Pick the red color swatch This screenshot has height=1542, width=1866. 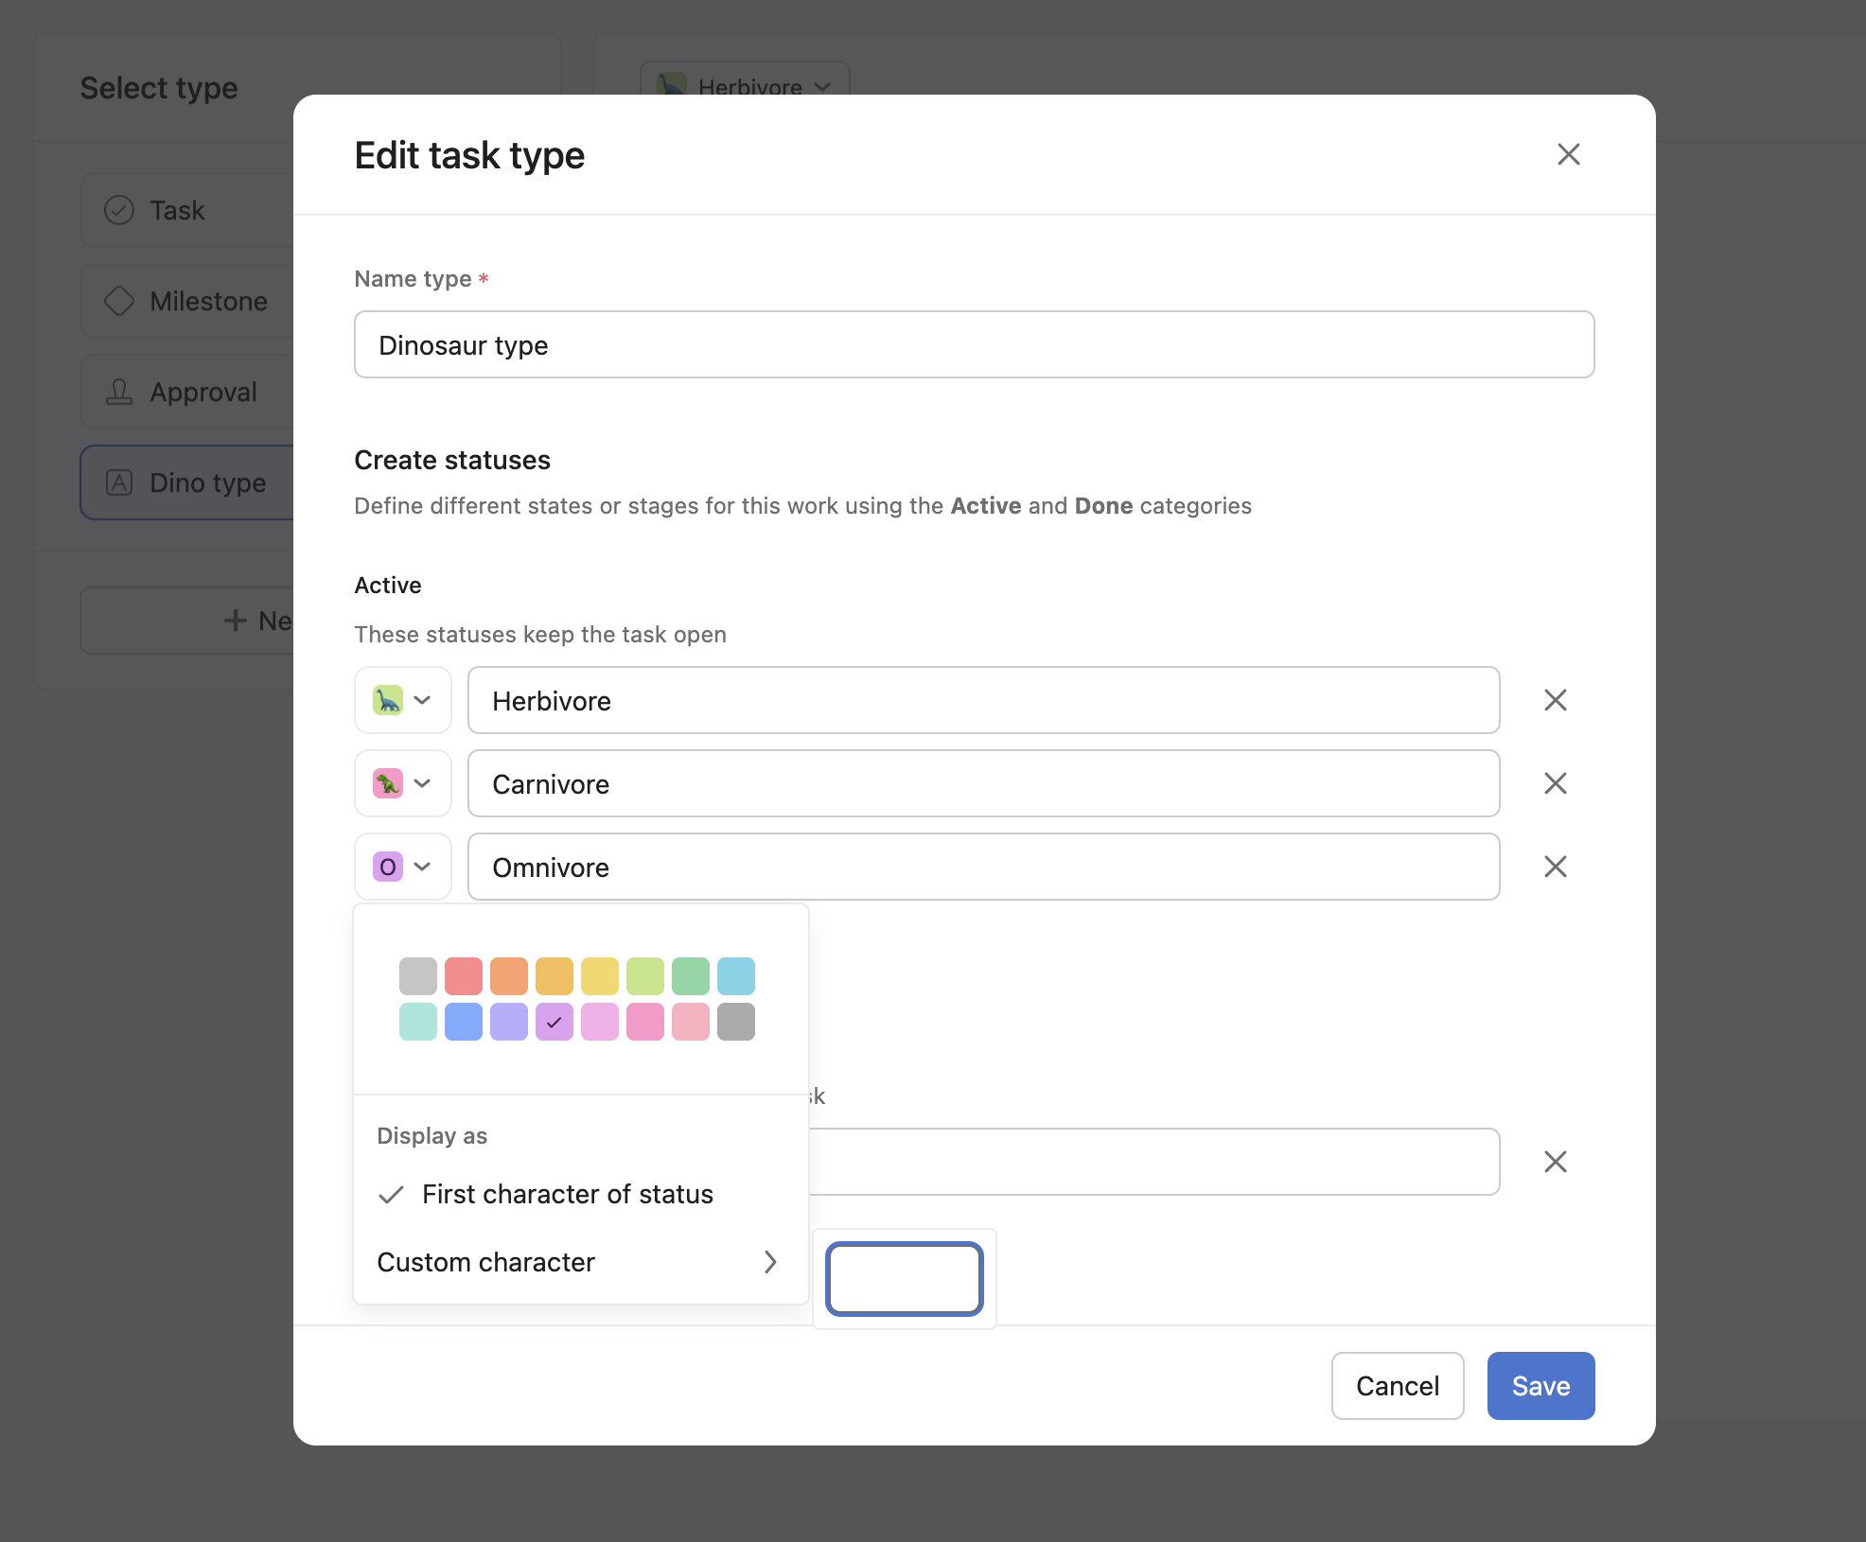[x=464, y=975]
